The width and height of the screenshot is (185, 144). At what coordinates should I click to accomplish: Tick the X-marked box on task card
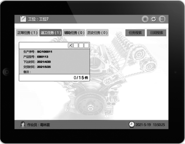(70, 45)
